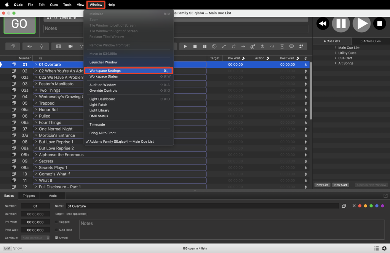Add a new Group cue from the toolbar

point(13,46)
